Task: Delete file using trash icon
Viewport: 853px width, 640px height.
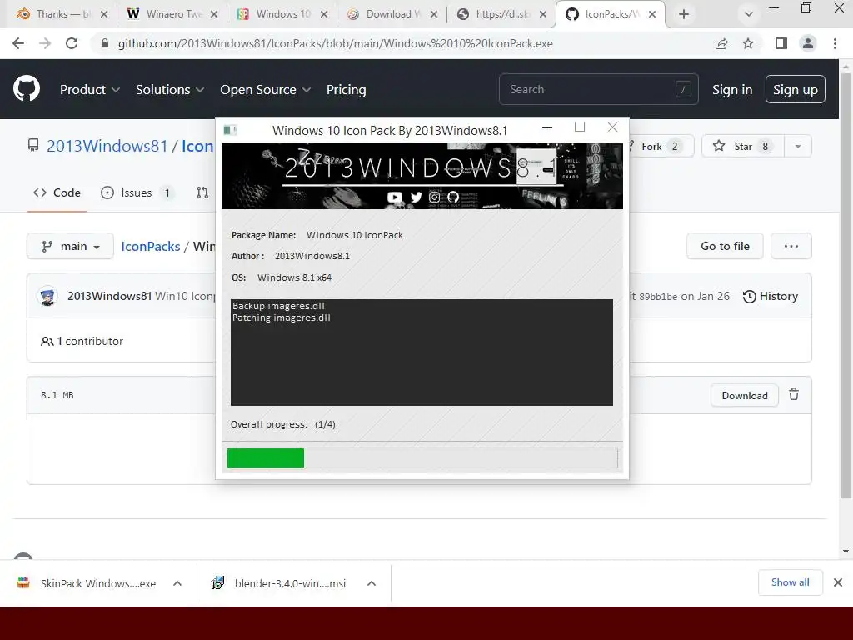Action: (x=794, y=394)
